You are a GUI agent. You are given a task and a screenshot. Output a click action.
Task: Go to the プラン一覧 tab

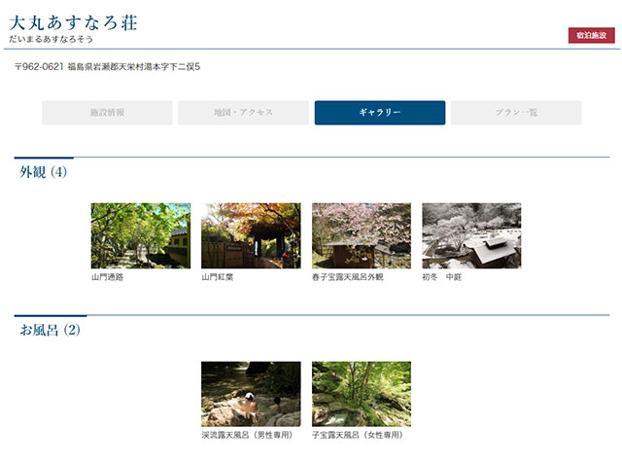click(516, 113)
